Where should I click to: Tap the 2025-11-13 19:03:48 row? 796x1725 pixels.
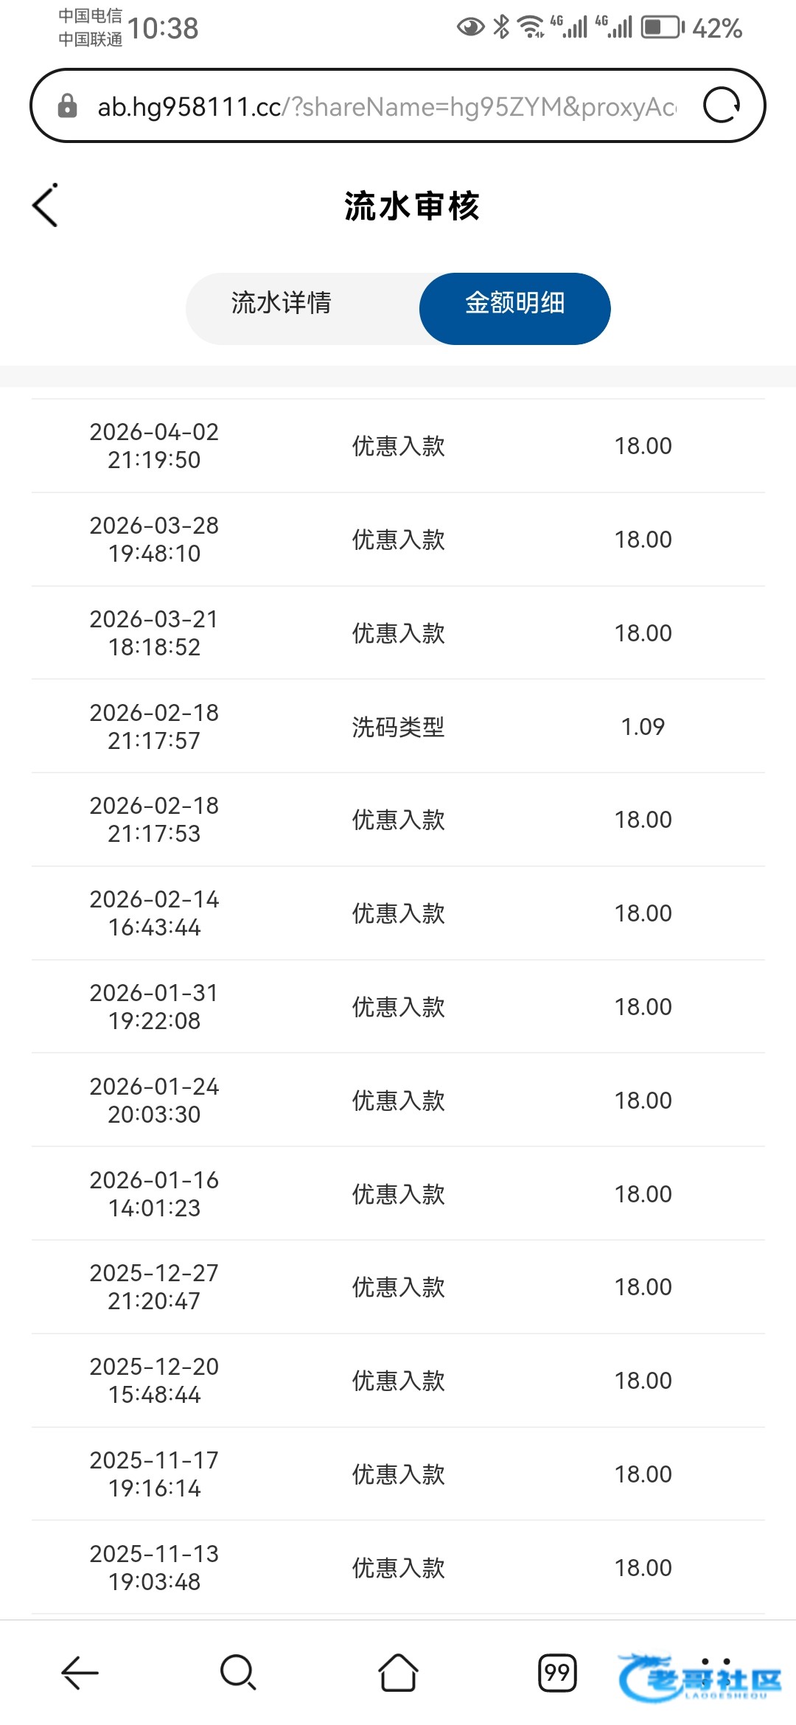[x=398, y=1567]
